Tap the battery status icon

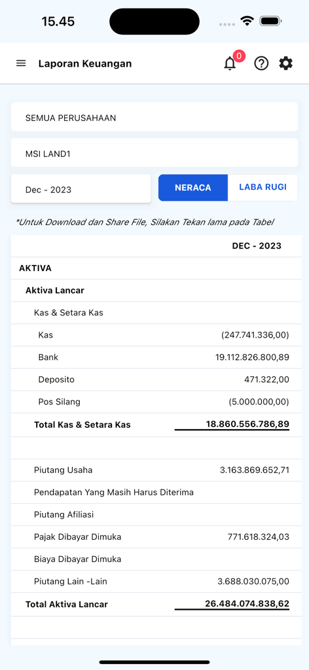tap(269, 21)
